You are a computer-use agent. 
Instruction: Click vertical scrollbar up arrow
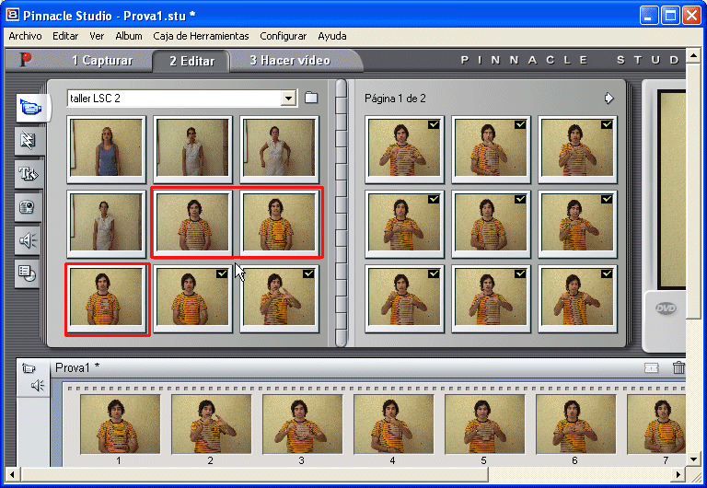click(693, 55)
